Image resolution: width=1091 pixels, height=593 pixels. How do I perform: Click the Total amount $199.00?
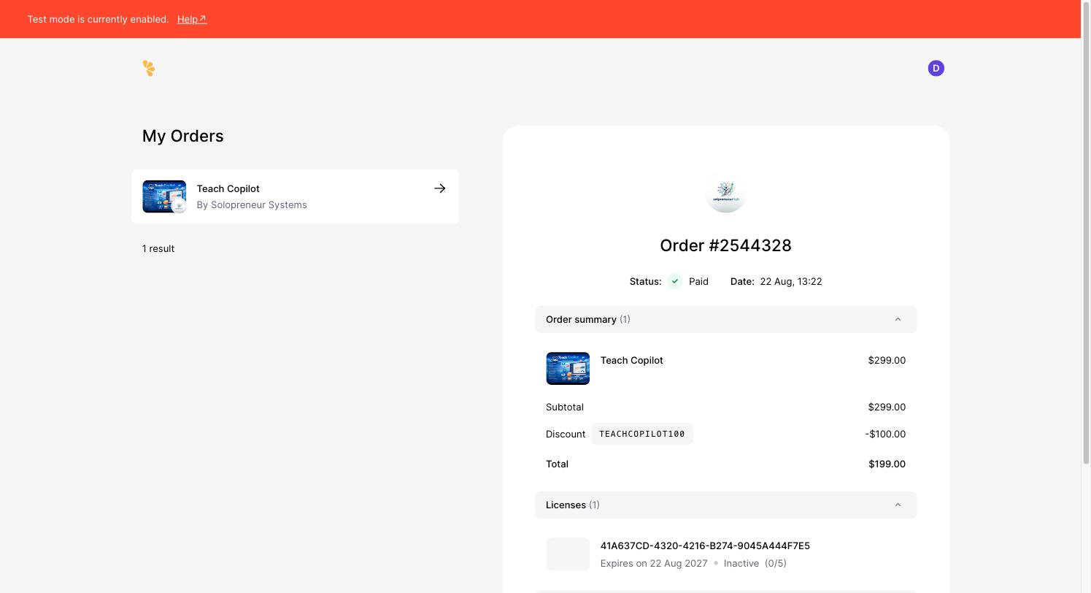click(887, 464)
